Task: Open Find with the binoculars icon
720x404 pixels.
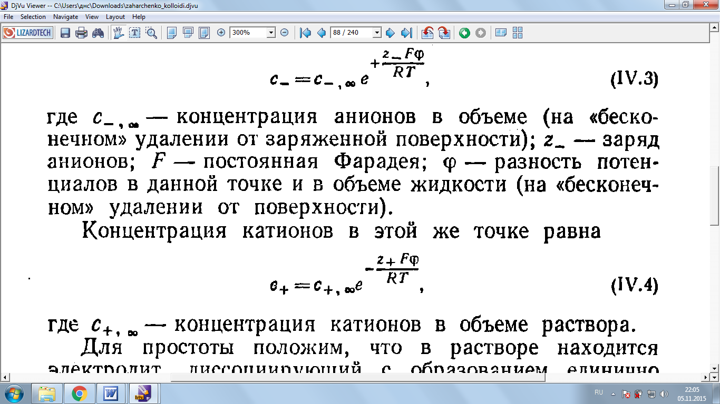Action: pos(98,33)
